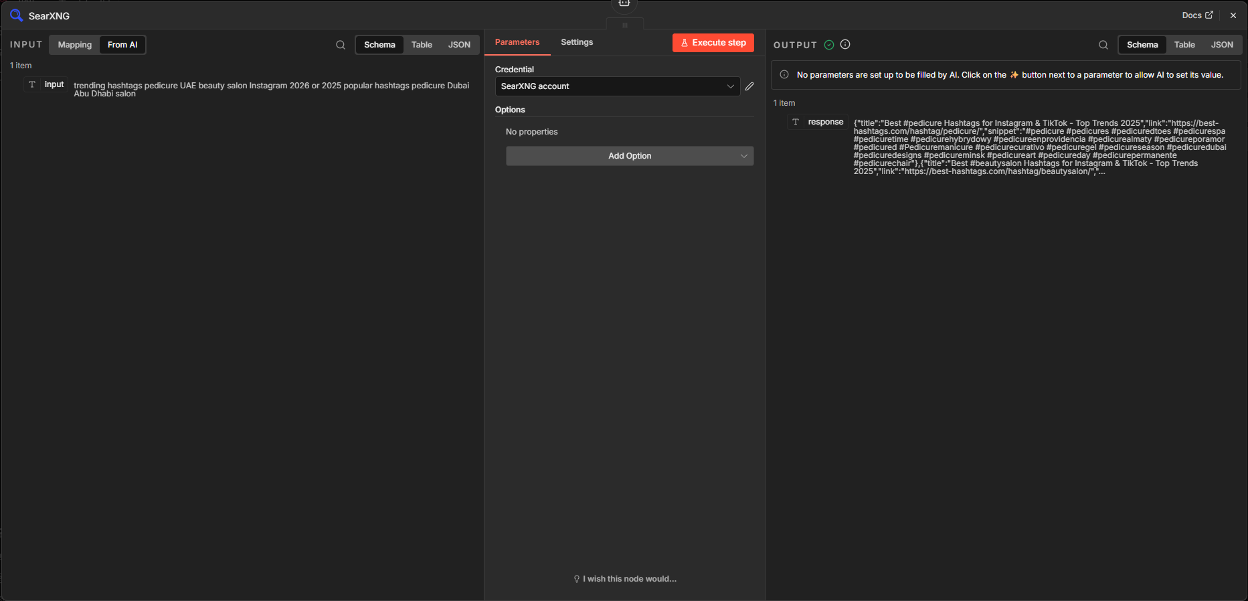The image size is (1248, 601).
Task: Open the Settings tab
Action: tap(576, 42)
